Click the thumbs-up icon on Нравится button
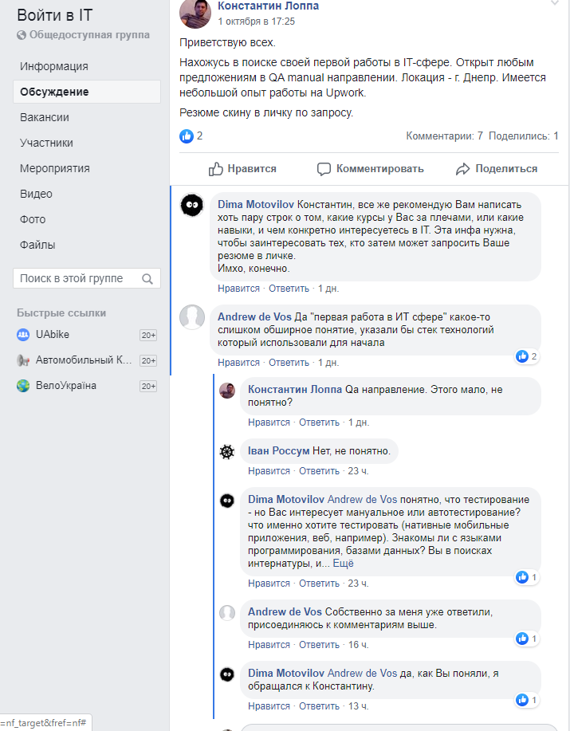Screen dimensions: 570x731 click(x=215, y=169)
